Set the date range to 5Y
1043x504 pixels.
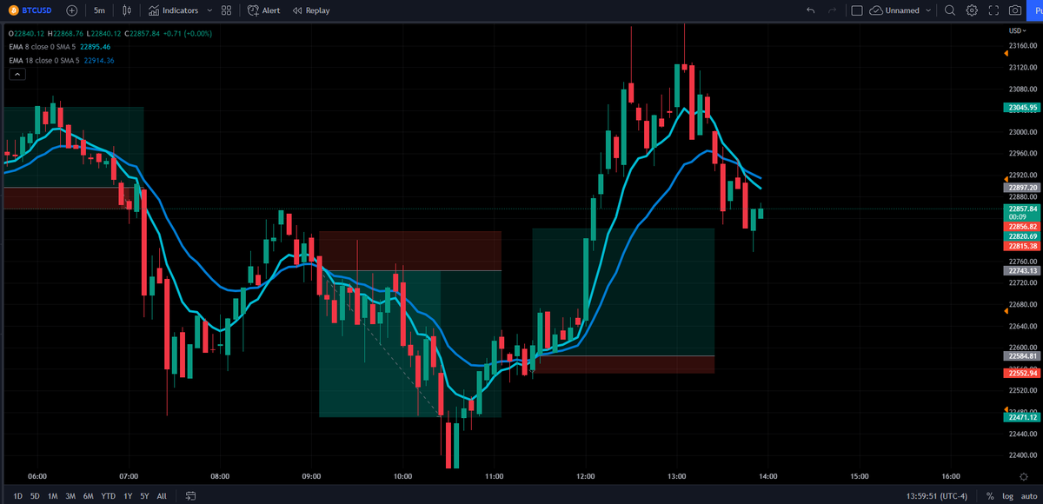[143, 496]
